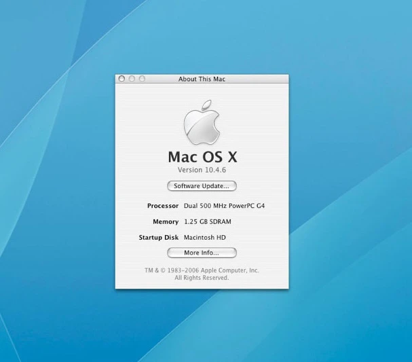Click the Mac OS X heading
This screenshot has width=412, height=362.
(x=202, y=156)
